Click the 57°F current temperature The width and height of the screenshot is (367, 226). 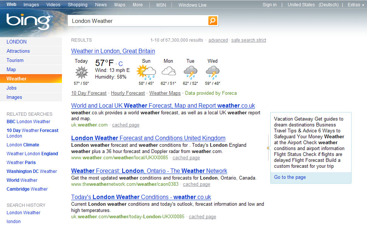click(104, 63)
